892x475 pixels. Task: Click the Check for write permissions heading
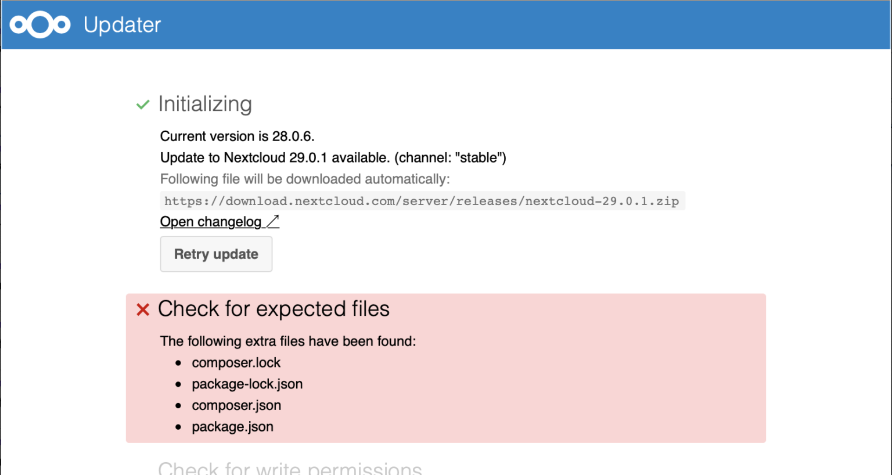(x=290, y=468)
